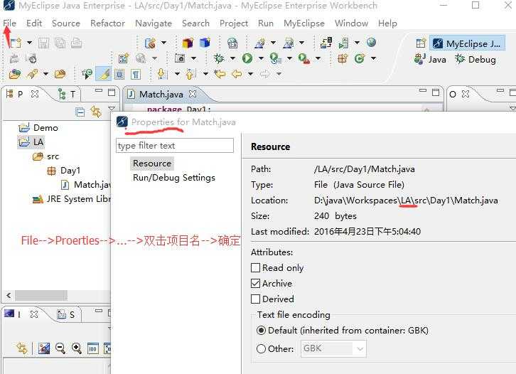Check the Read only checkbox
The width and height of the screenshot is (516, 374).
coord(255,267)
